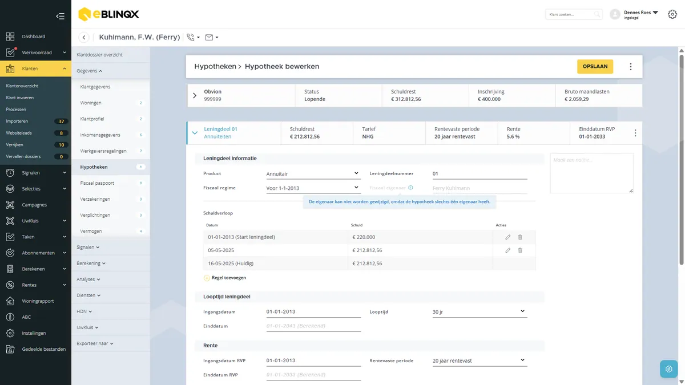685x385 pixels.
Task: Click the info icon beside Fiscaal eigenaar
Action: point(410,188)
